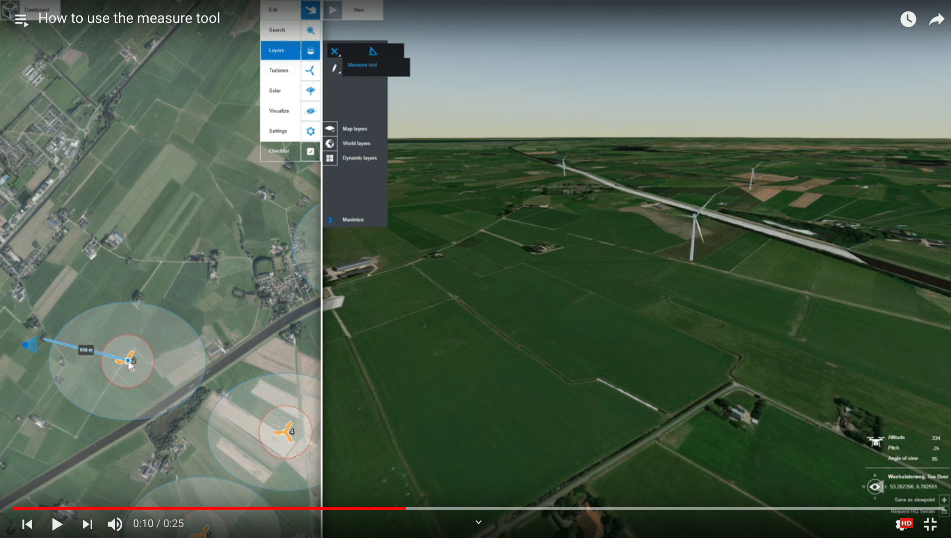Select orange turbine 4 on the map

click(285, 432)
